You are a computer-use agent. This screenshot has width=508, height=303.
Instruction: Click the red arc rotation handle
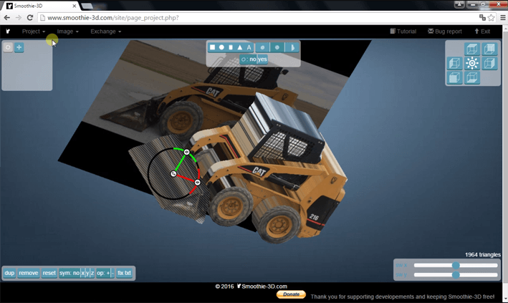tap(197, 183)
